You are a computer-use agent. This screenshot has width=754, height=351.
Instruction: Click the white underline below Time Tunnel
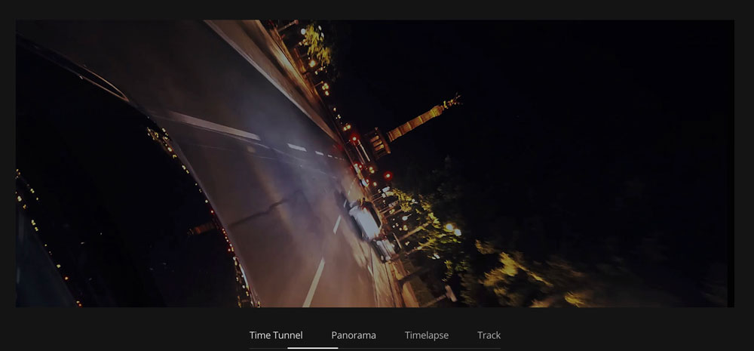(x=312, y=348)
